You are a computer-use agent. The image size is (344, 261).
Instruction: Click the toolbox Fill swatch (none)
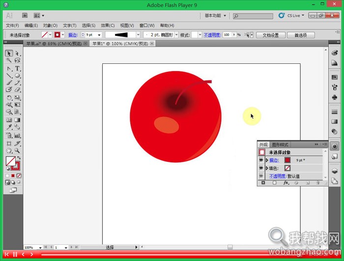[10, 161]
